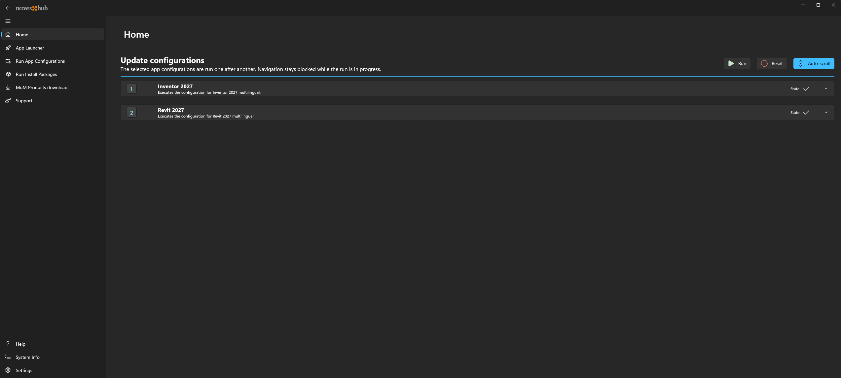Toggle the hamburger navigation menu
The height and width of the screenshot is (378, 841).
tap(8, 21)
